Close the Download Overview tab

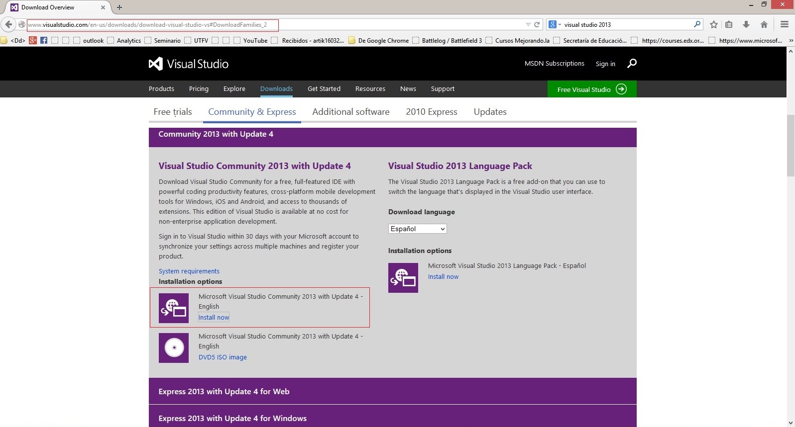pos(103,7)
